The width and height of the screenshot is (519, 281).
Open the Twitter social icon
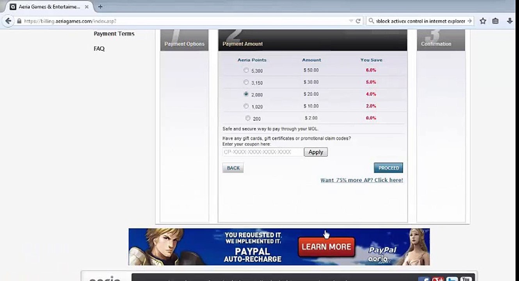click(x=452, y=279)
